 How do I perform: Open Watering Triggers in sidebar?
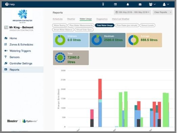[20, 51]
